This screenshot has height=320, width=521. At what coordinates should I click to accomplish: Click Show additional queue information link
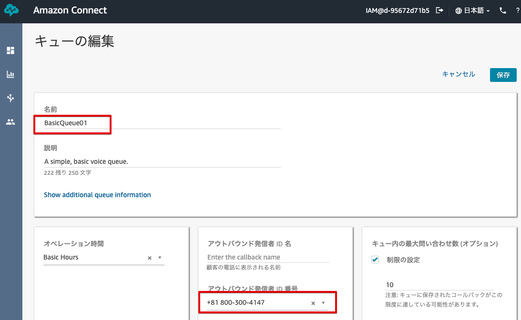[97, 194]
